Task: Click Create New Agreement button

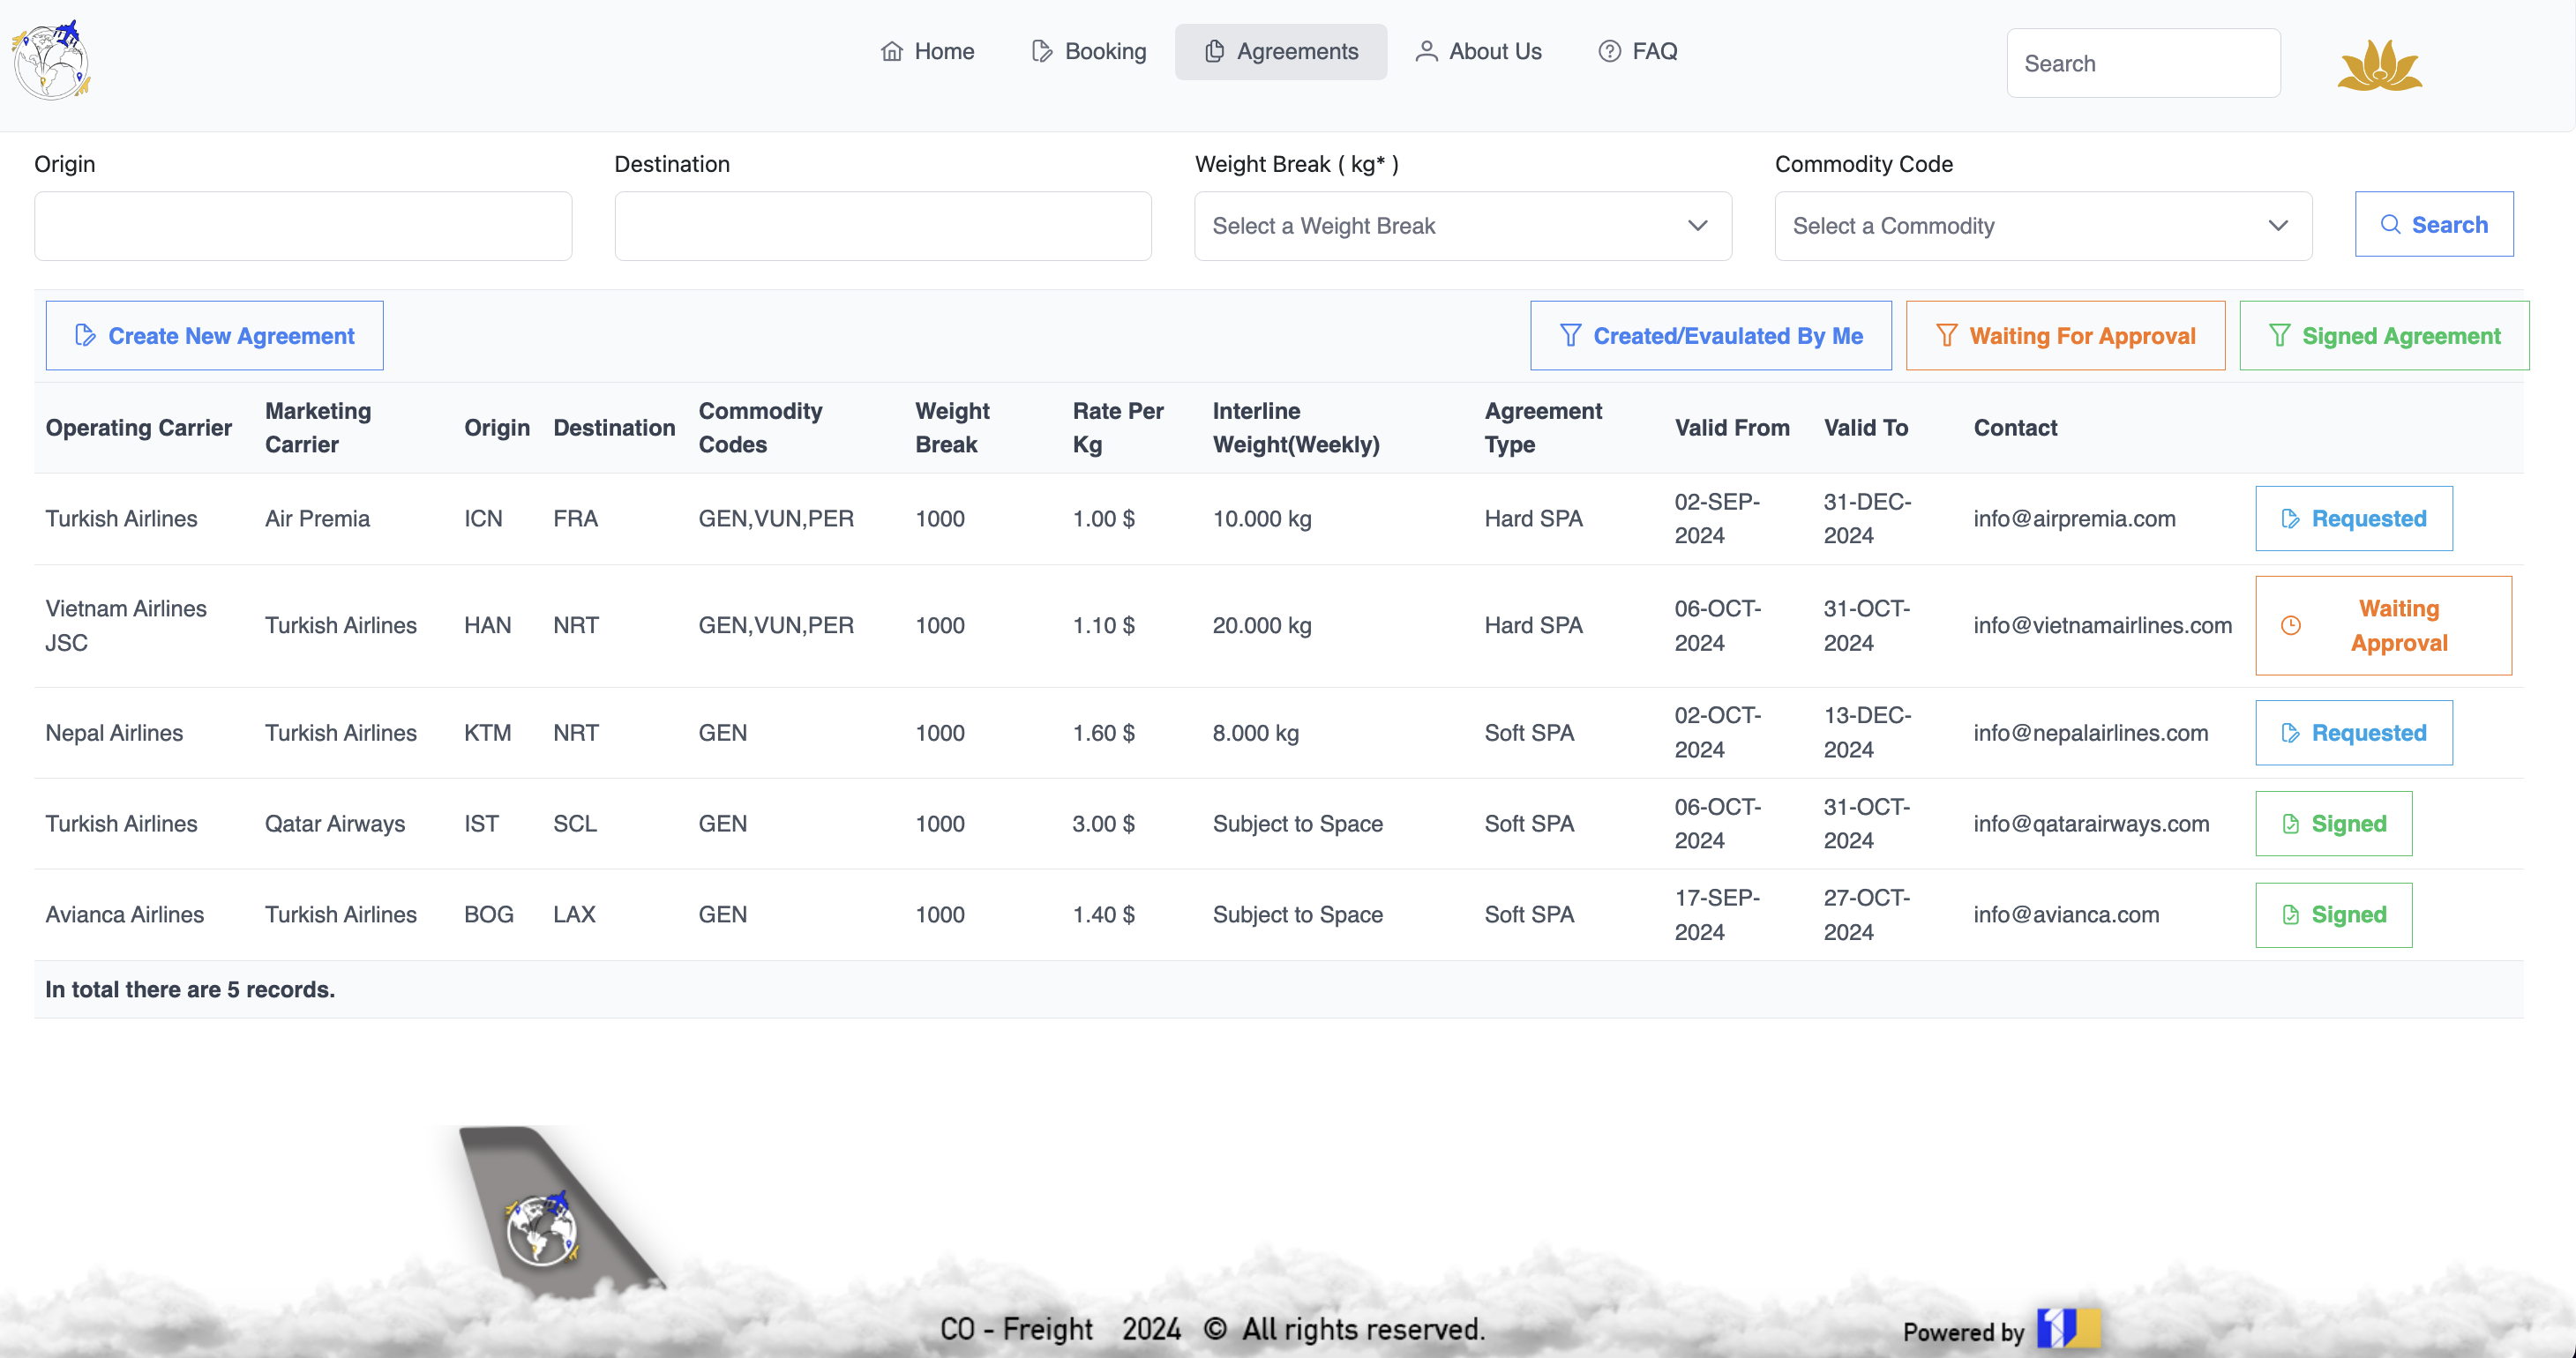Action: click(214, 336)
